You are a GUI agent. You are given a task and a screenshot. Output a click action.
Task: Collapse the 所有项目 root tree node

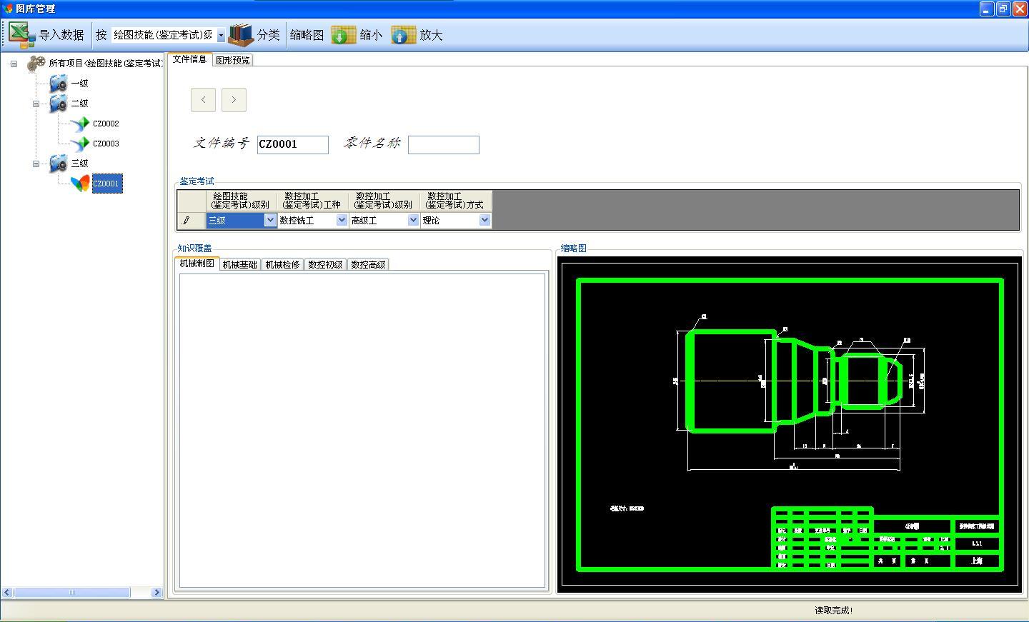pyautogui.click(x=14, y=64)
